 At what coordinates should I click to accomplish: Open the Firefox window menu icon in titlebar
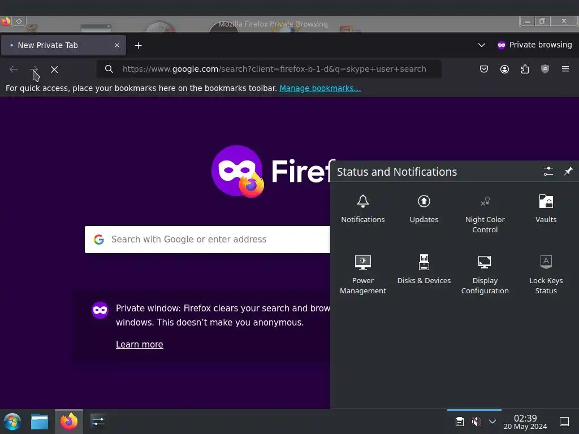click(x=6, y=21)
